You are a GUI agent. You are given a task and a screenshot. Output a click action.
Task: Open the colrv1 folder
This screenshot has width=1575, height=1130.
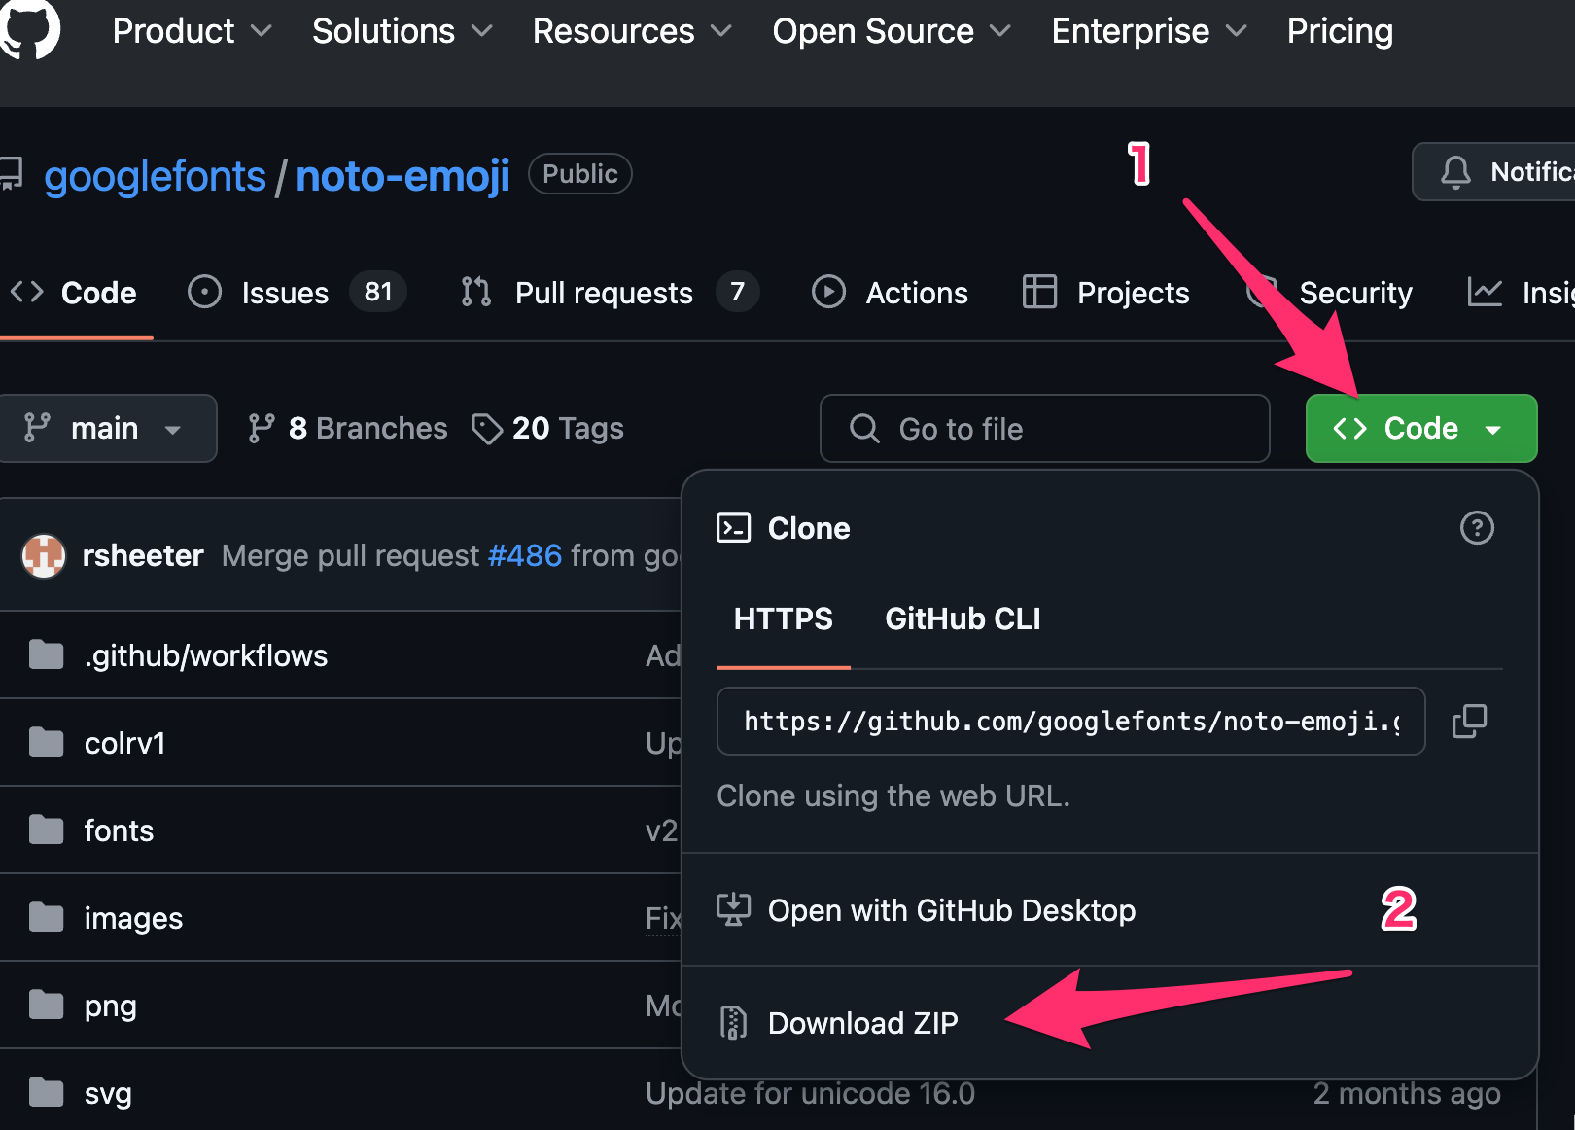click(124, 743)
